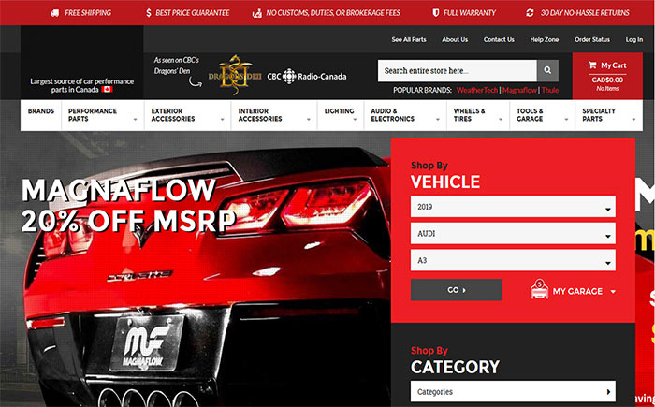655x407 pixels.
Task: Open the Wheels & Tires menu
Action: click(469, 115)
